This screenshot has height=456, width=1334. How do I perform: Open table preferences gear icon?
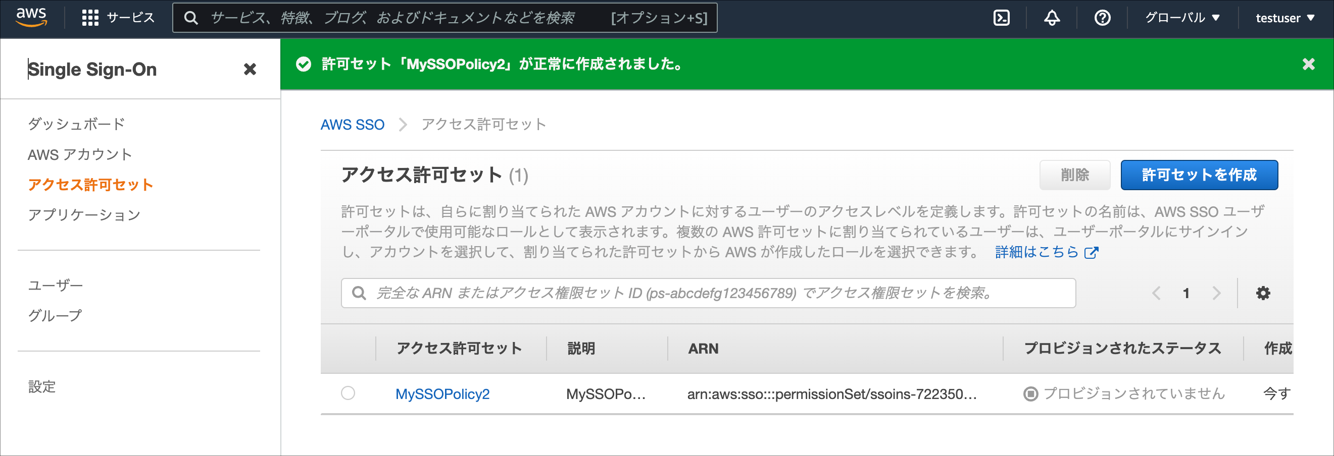(1263, 293)
